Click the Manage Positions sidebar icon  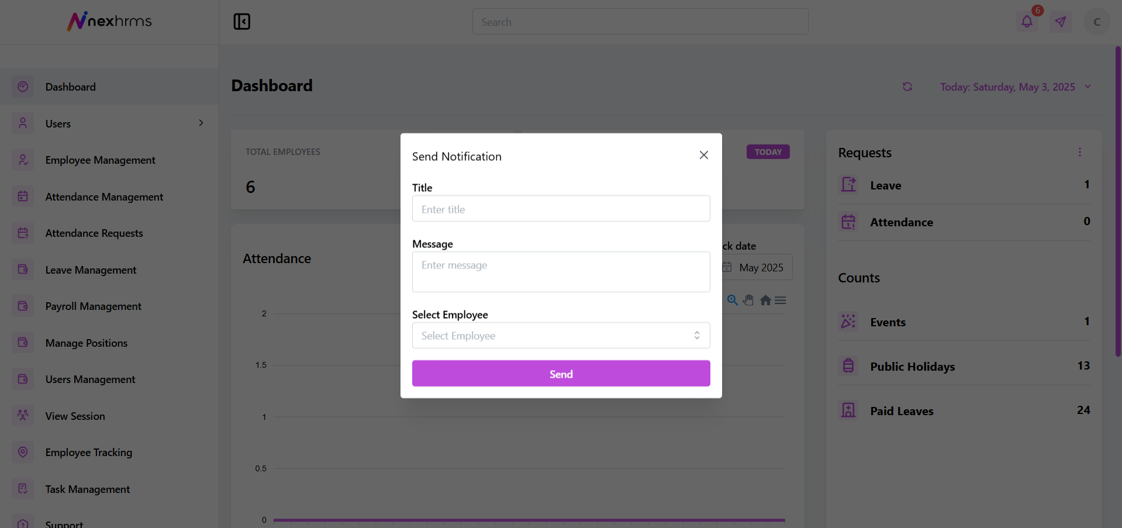coord(23,343)
